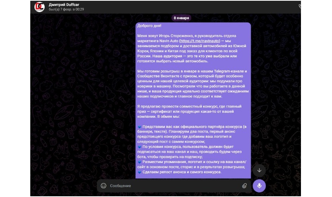Record a voice message with the microphone button

click(x=259, y=186)
